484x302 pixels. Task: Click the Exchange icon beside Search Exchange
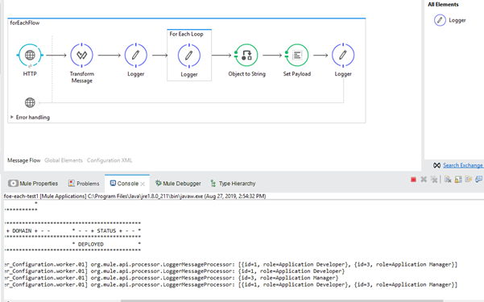pos(436,166)
